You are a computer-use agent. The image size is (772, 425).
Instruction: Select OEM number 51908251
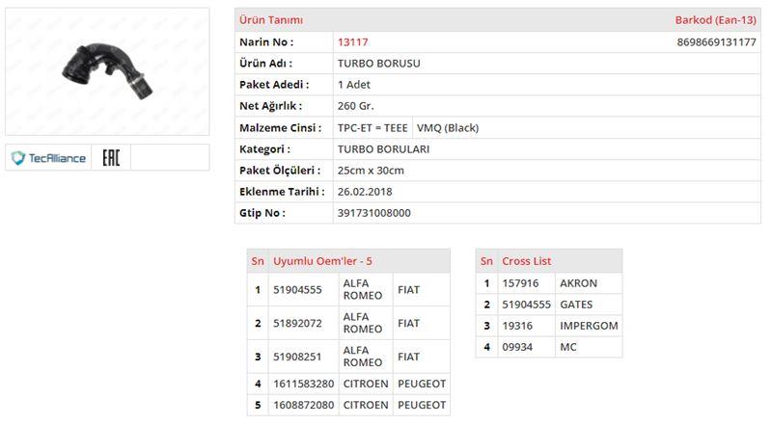click(x=297, y=357)
